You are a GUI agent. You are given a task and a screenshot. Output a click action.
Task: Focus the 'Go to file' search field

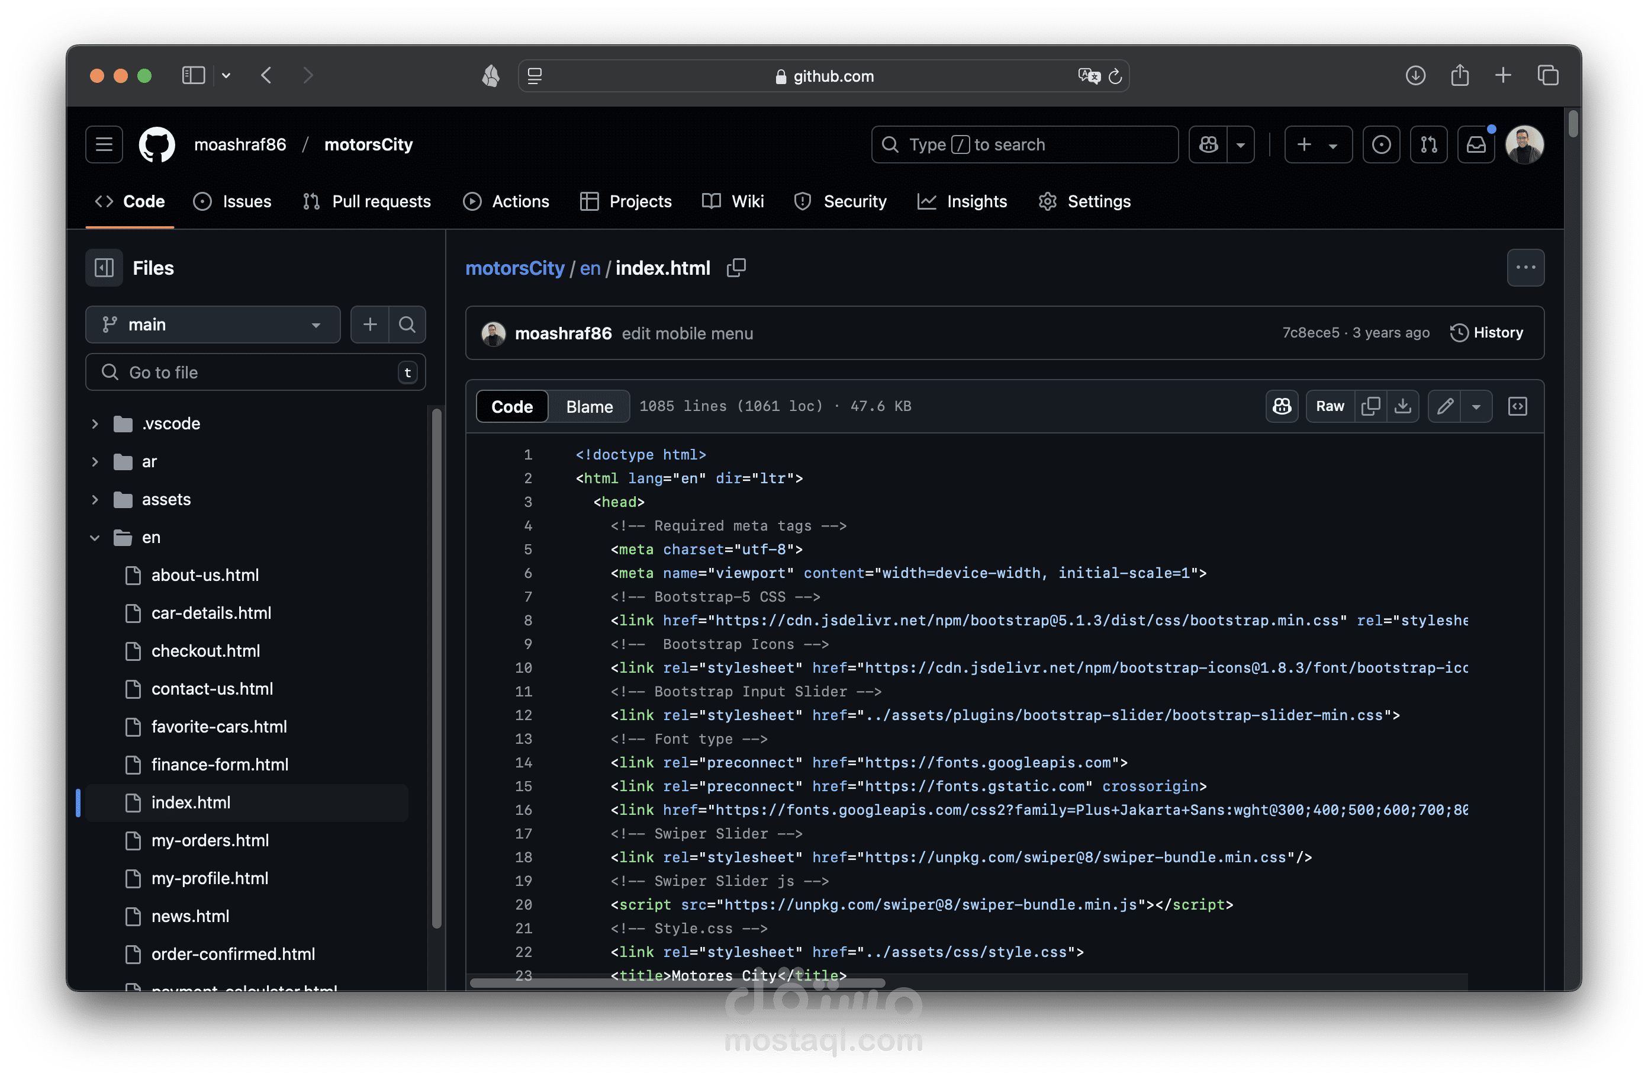(256, 372)
